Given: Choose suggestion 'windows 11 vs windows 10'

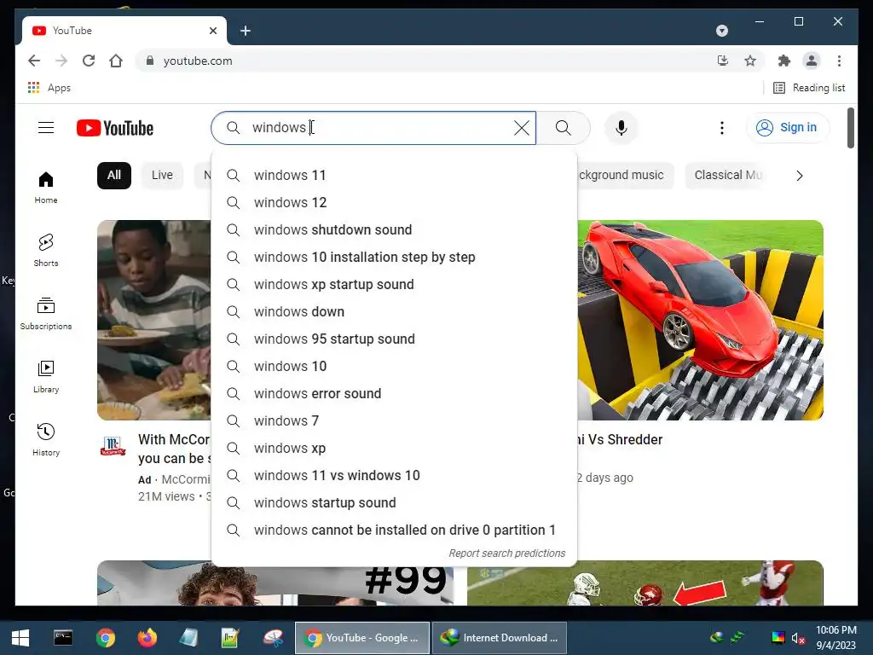Looking at the screenshot, I should point(394,476).
